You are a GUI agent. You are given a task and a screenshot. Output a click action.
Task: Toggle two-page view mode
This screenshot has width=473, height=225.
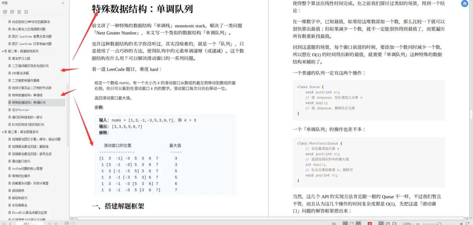(358, 223)
